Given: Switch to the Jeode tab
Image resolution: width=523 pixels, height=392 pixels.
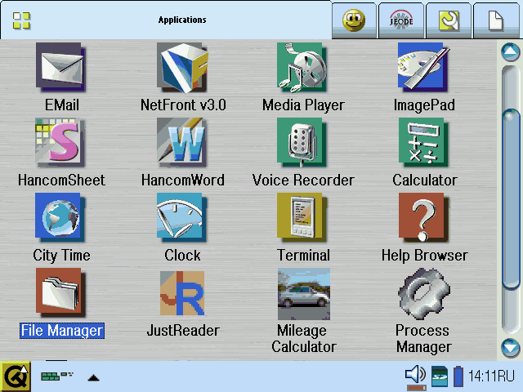Looking at the screenshot, I should click(401, 20).
